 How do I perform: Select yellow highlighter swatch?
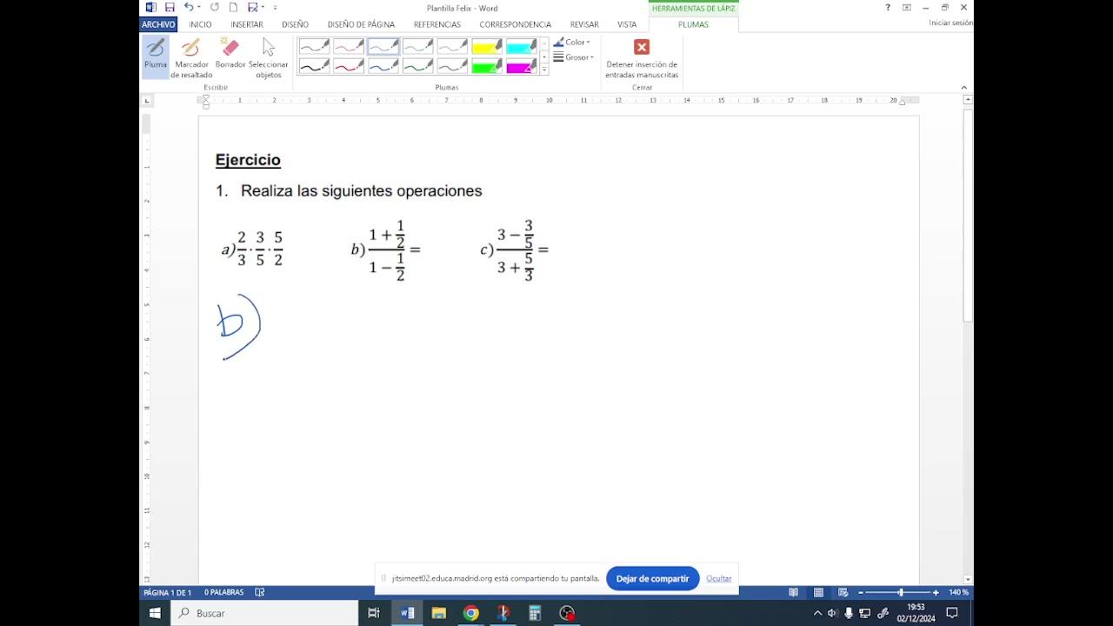pos(487,46)
